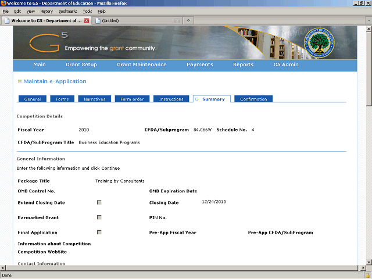The width and height of the screenshot is (372, 279).
Task: Close the Welcome to G5 tab
Action: point(87,21)
